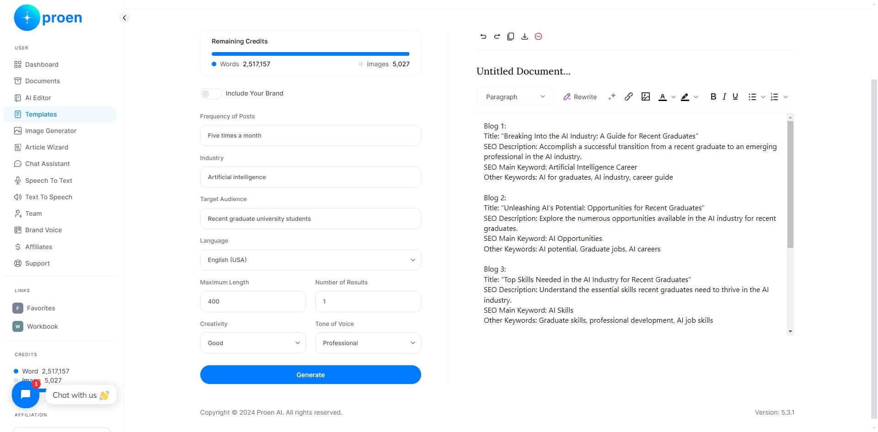Click the red delete circle icon
This screenshot has width=878, height=432.
(x=538, y=37)
